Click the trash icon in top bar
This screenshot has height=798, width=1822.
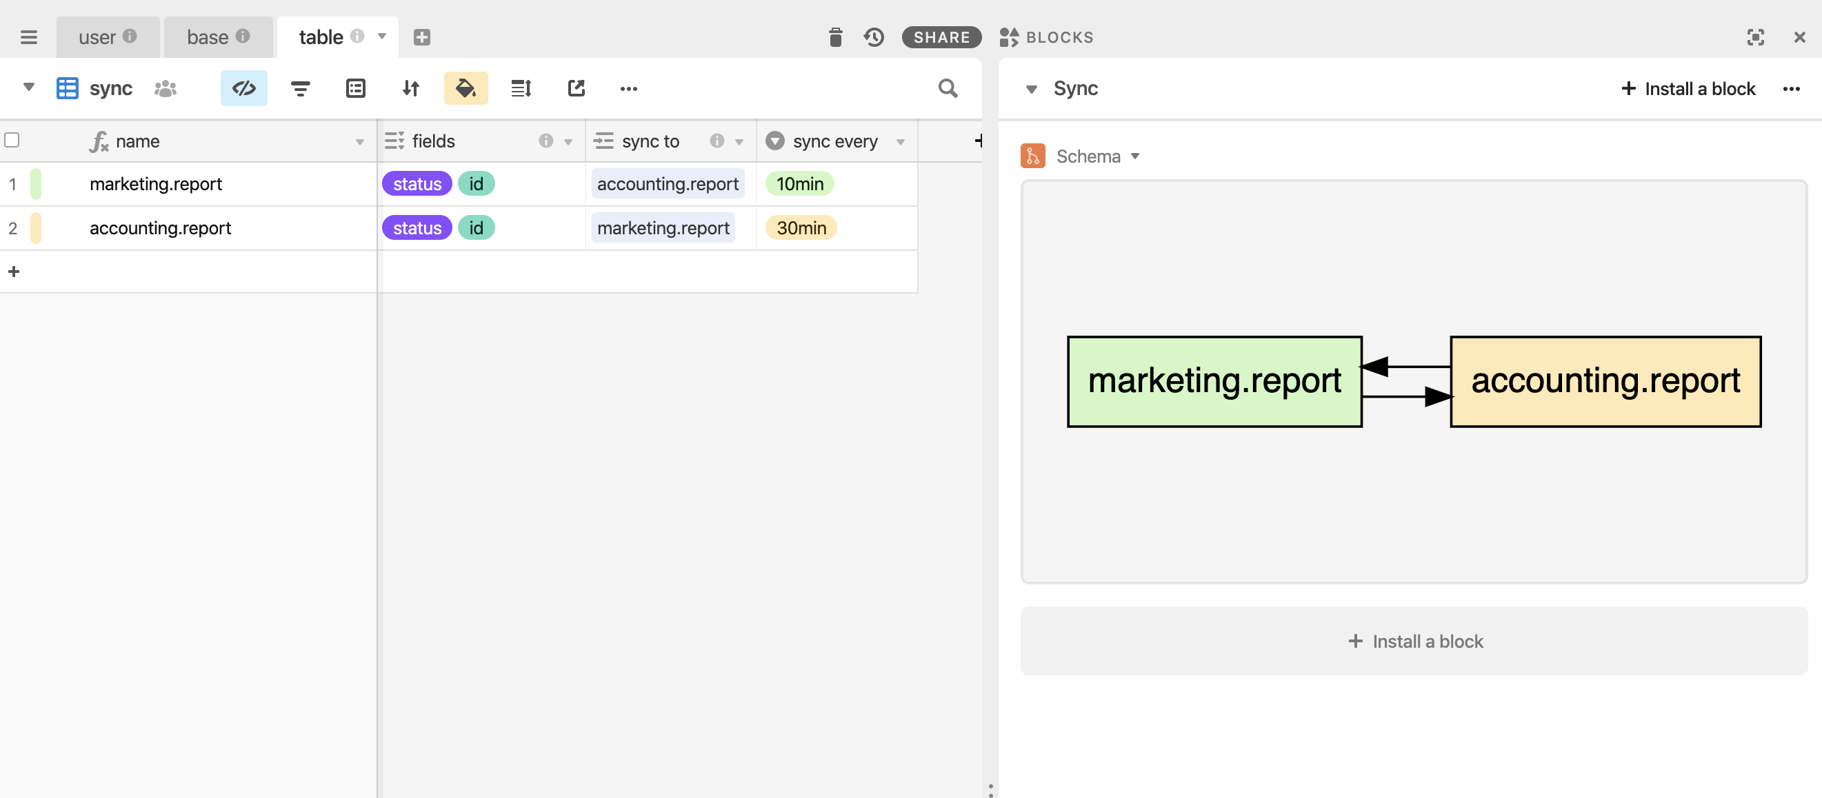pyautogui.click(x=835, y=37)
